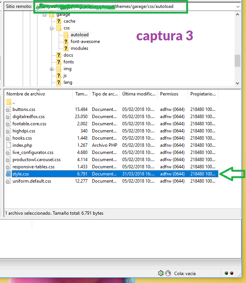Viewport: 246px width, 283px height.
Task: Select buttons.css file
Action: tap(24, 109)
